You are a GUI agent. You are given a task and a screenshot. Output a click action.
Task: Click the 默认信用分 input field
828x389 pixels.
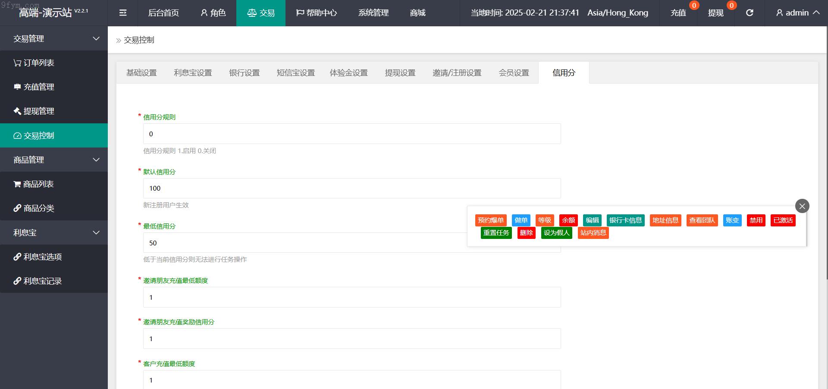point(351,188)
